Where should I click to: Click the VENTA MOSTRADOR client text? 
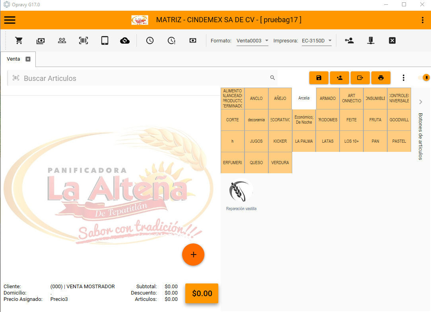coord(82,287)
